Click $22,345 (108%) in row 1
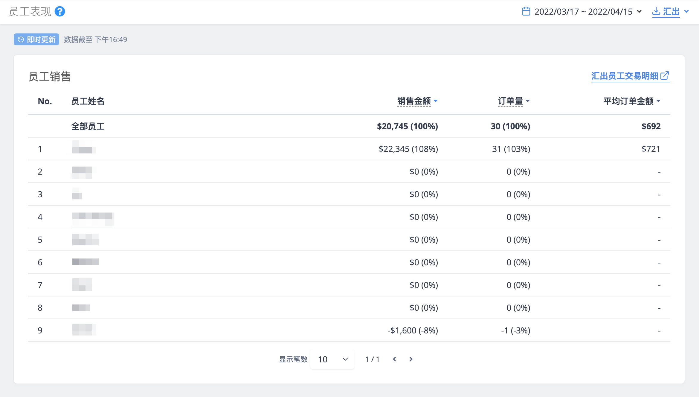Screen dimensions: 699x397 point(408,149)
